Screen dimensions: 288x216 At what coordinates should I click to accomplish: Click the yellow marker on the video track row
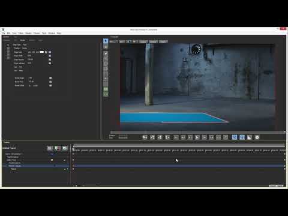click(x=52, y=160)
